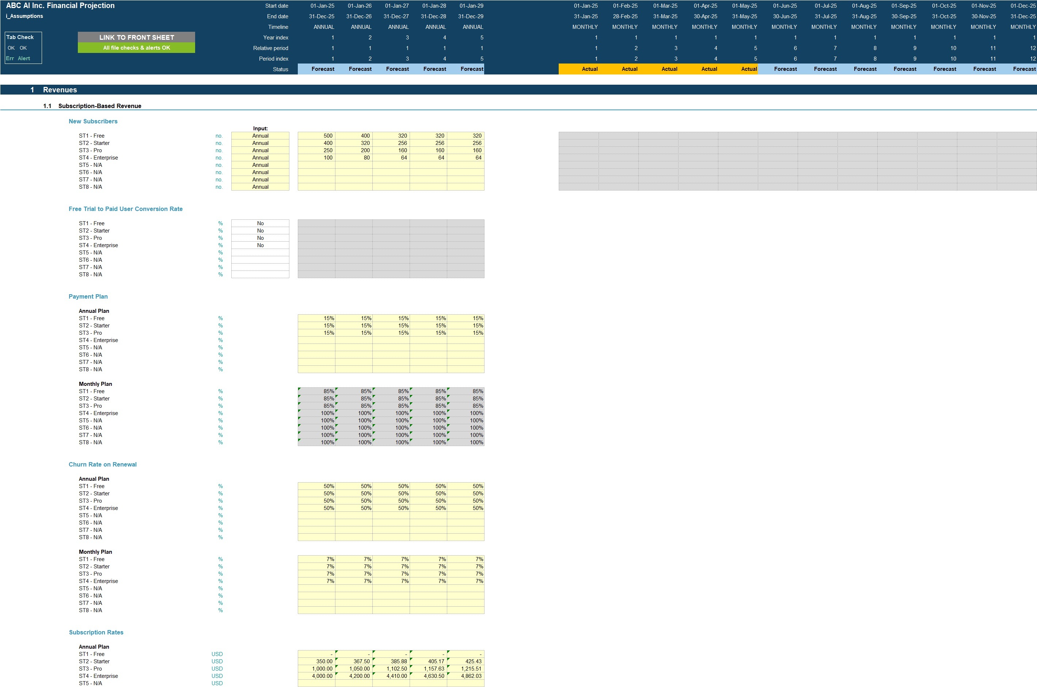Click the LINK TO FRONT SHEET button
Screen dimensions: 1037x687
coord(136,37)
